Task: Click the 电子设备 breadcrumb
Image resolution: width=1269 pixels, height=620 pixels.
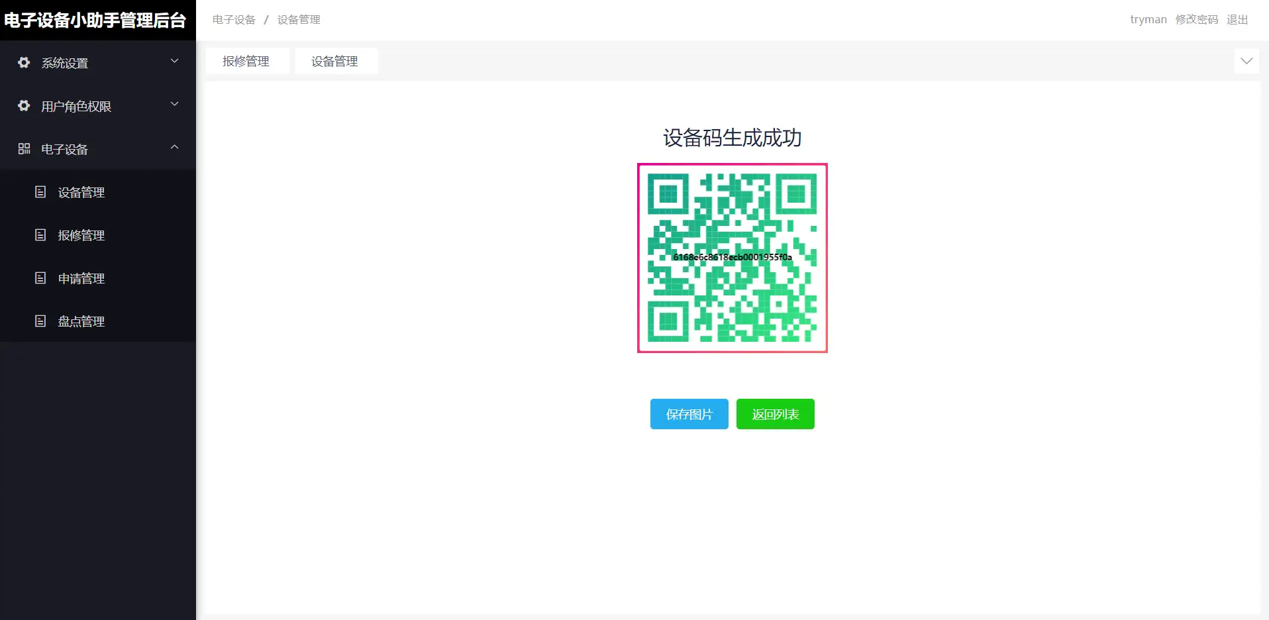Action: tap(234, 20)
